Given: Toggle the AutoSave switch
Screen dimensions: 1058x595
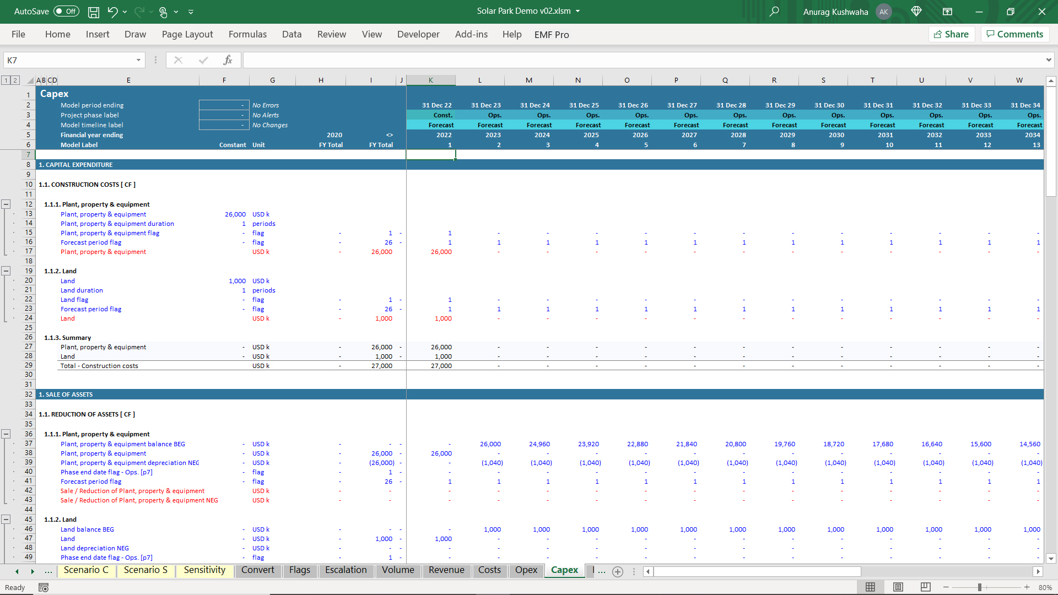Looking at the screenshot, I should pos(66,12).
